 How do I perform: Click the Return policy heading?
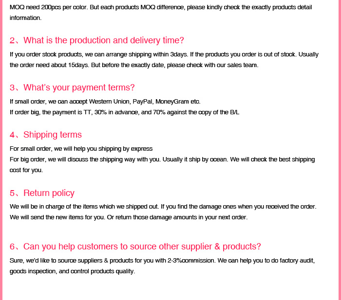tap(42, 193)
